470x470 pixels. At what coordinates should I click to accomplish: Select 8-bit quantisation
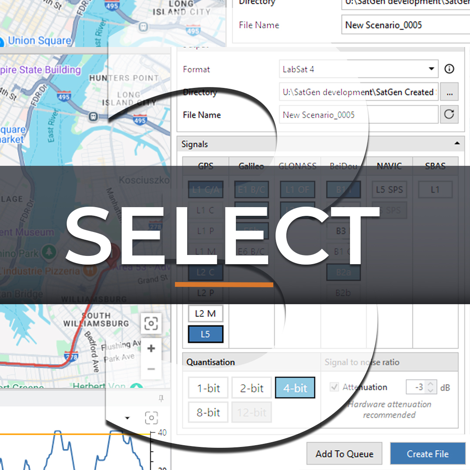pos(208,412)
